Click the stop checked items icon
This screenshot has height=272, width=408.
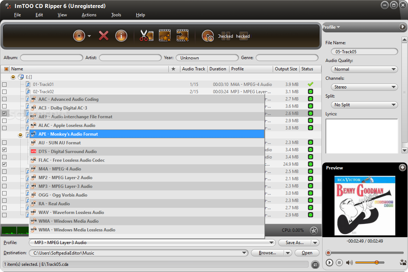point(243,36)
